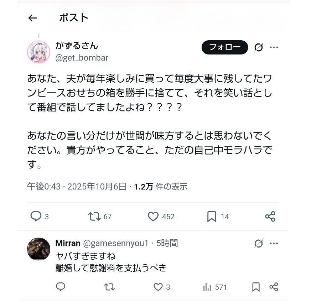This screenshot has height=302, width=311.
Task: Share the main post
Action: point(270,216)
